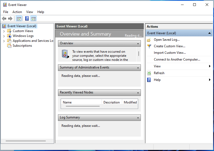The height and width of the screenshot is (151, 214).
Task: Expand the Custom Views tree node
Action: (x=4, y=31)
